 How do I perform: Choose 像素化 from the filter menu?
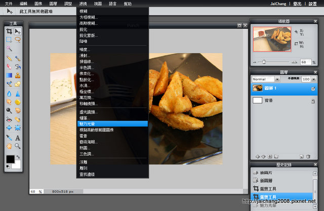coord(112,74)
